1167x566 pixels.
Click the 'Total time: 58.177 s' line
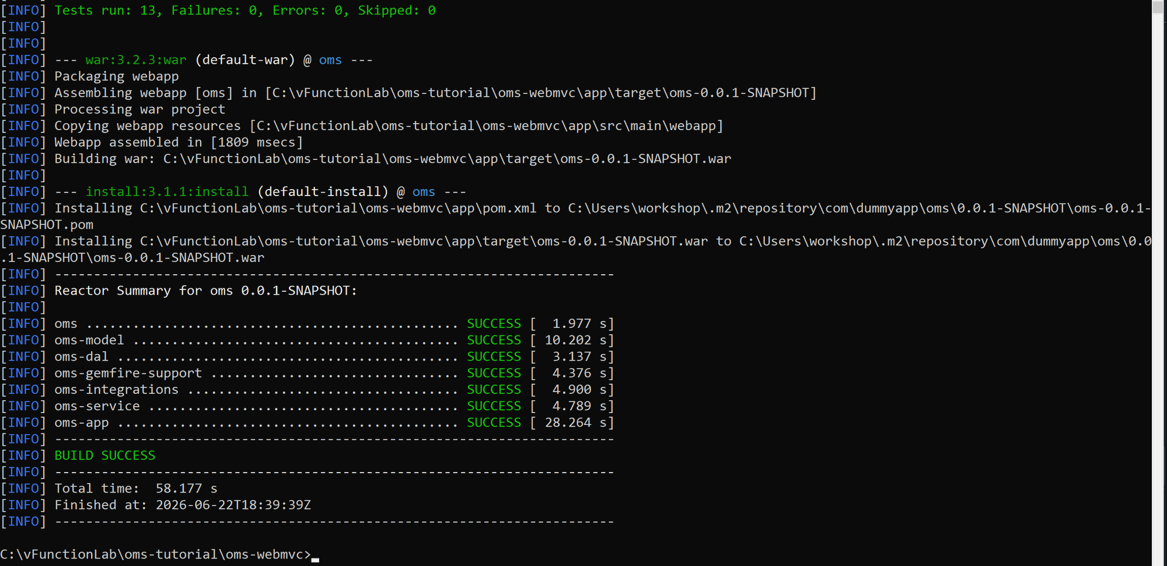pos(136,488)
